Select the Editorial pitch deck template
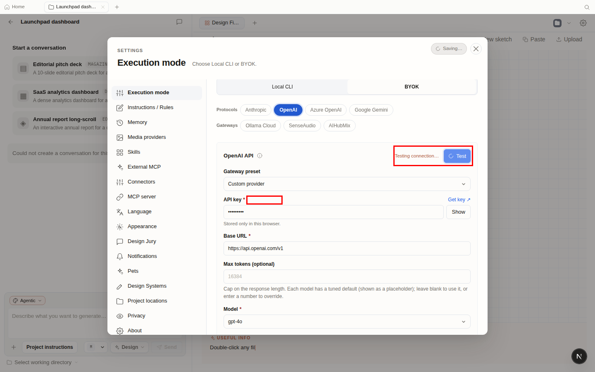 (x=60, y=68)
